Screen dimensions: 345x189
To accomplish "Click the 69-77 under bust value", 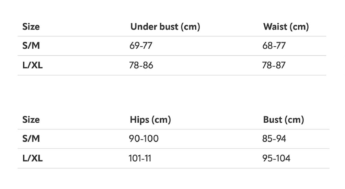I will coord(140,46).
